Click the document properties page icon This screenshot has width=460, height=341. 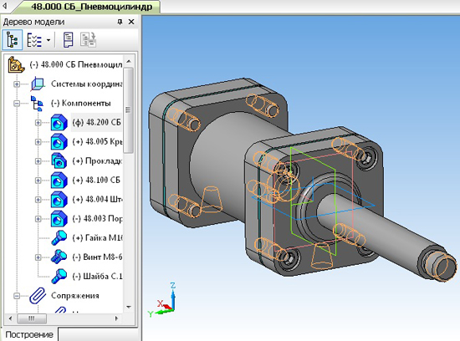pos(68,40)
